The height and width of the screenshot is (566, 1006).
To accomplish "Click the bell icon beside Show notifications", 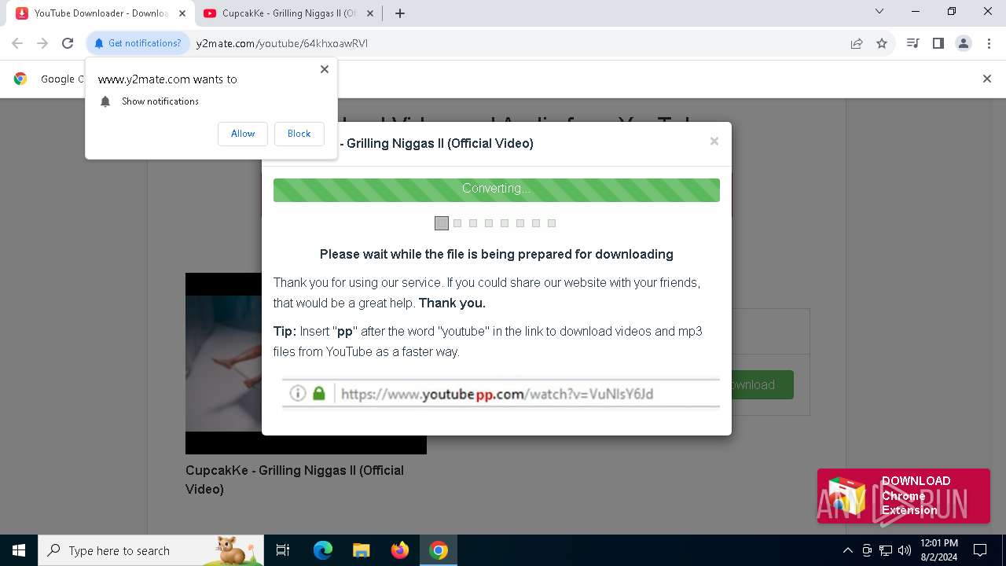I will click(x=105, y=101).
